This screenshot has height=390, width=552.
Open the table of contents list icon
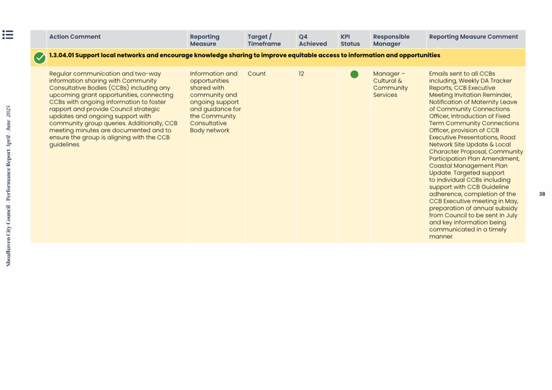7,35
